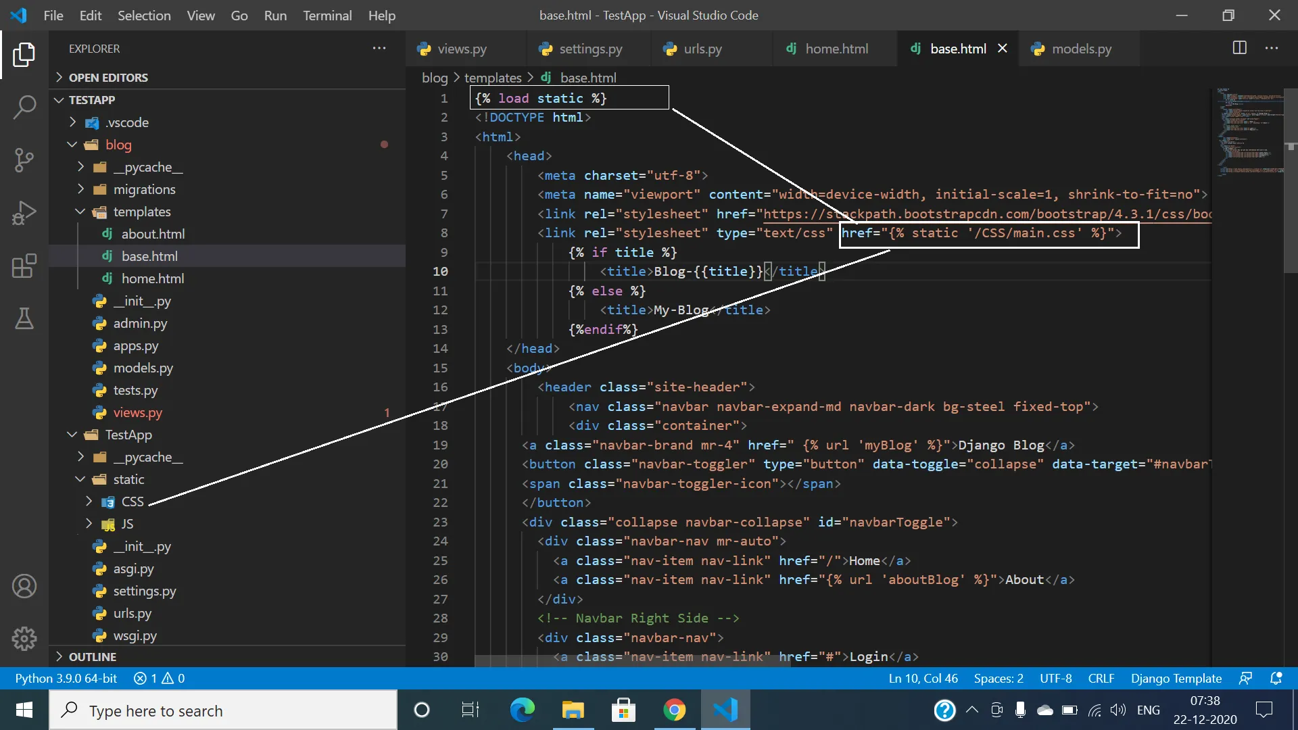
Task: Click Windows taskbar search box
Action: click(x=223, y=710)
